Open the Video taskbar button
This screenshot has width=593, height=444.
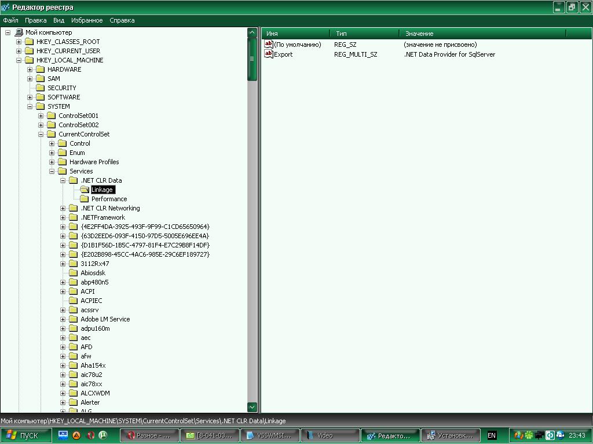point(331,435)
